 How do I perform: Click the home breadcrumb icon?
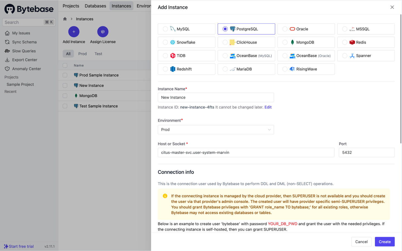[x=65, y=19]
